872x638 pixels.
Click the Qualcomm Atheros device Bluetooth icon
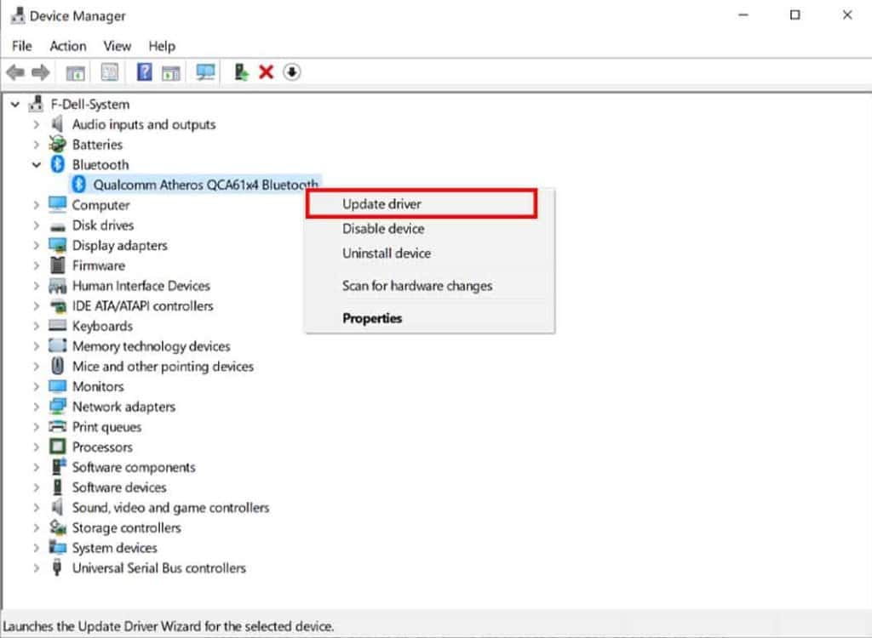tap(79, 184)
